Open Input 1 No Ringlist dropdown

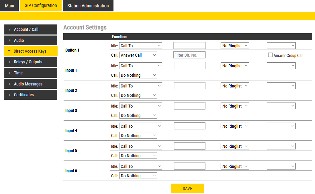point(235,66)
